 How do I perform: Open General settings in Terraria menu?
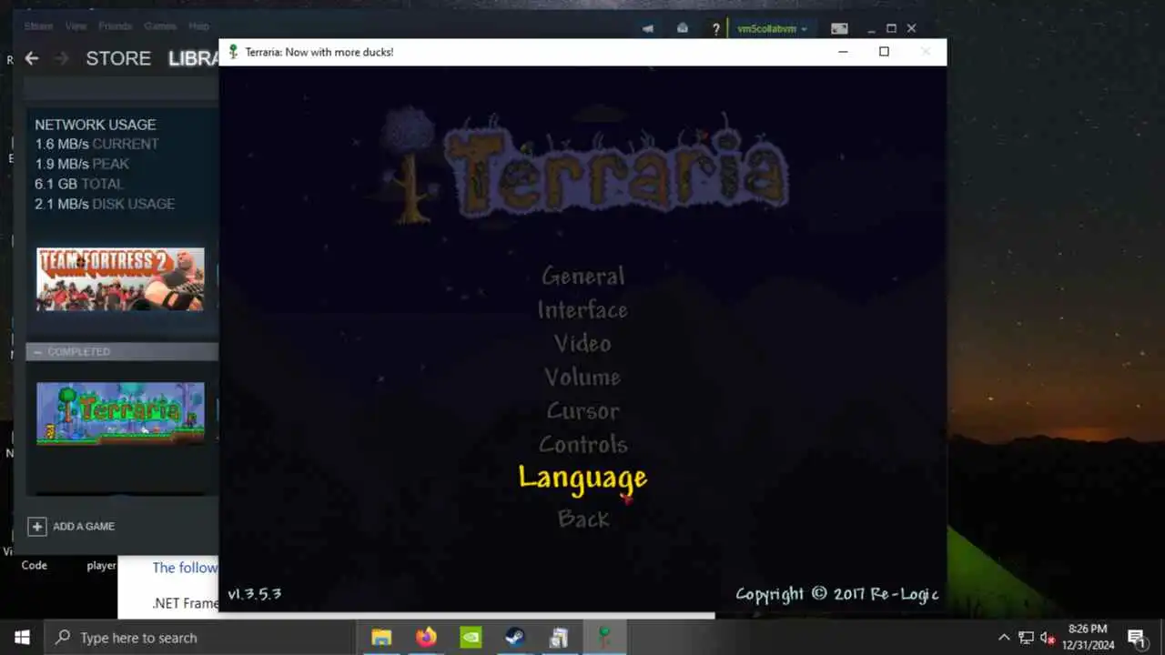[x=582, y=276]
